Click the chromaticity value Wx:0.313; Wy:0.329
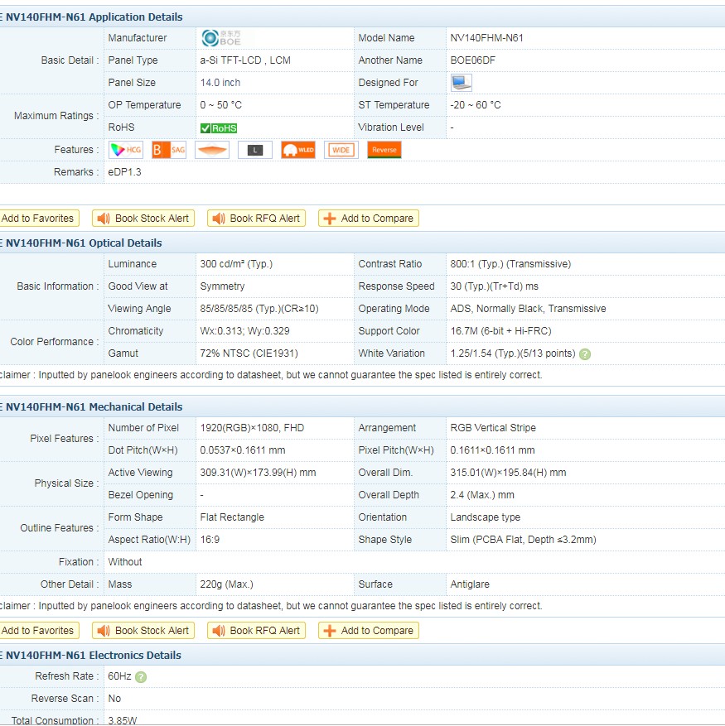The height and width of the screenshot is (726, 725). click(244, 331)
